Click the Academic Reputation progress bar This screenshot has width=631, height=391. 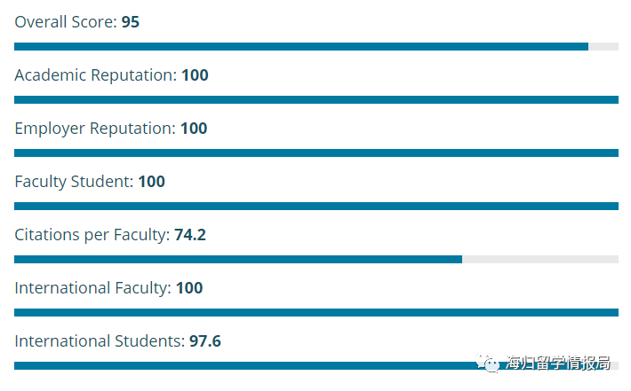(x=316, y=99)
